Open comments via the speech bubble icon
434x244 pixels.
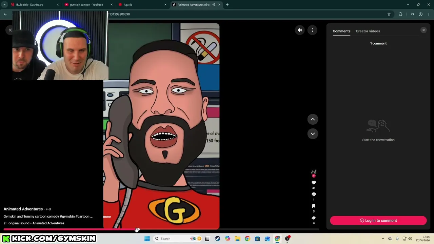pyautogui.click(x=314, y=194)
